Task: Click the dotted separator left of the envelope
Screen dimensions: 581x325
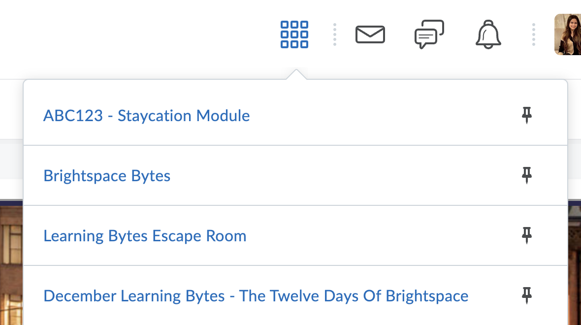Action: pyautogui.click(x=334, y=34)
